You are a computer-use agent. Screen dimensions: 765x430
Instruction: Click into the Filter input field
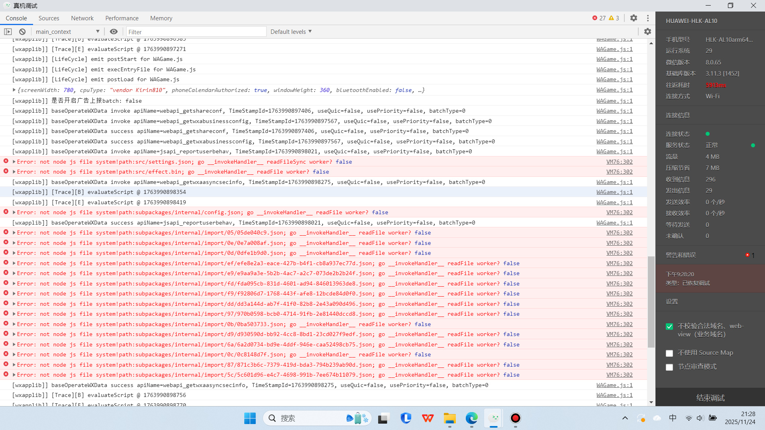pos(196,32)
